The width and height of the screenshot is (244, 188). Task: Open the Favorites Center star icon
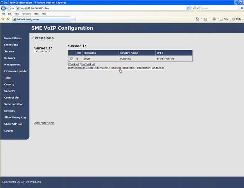pyautogui.click(x=3, y=19)
